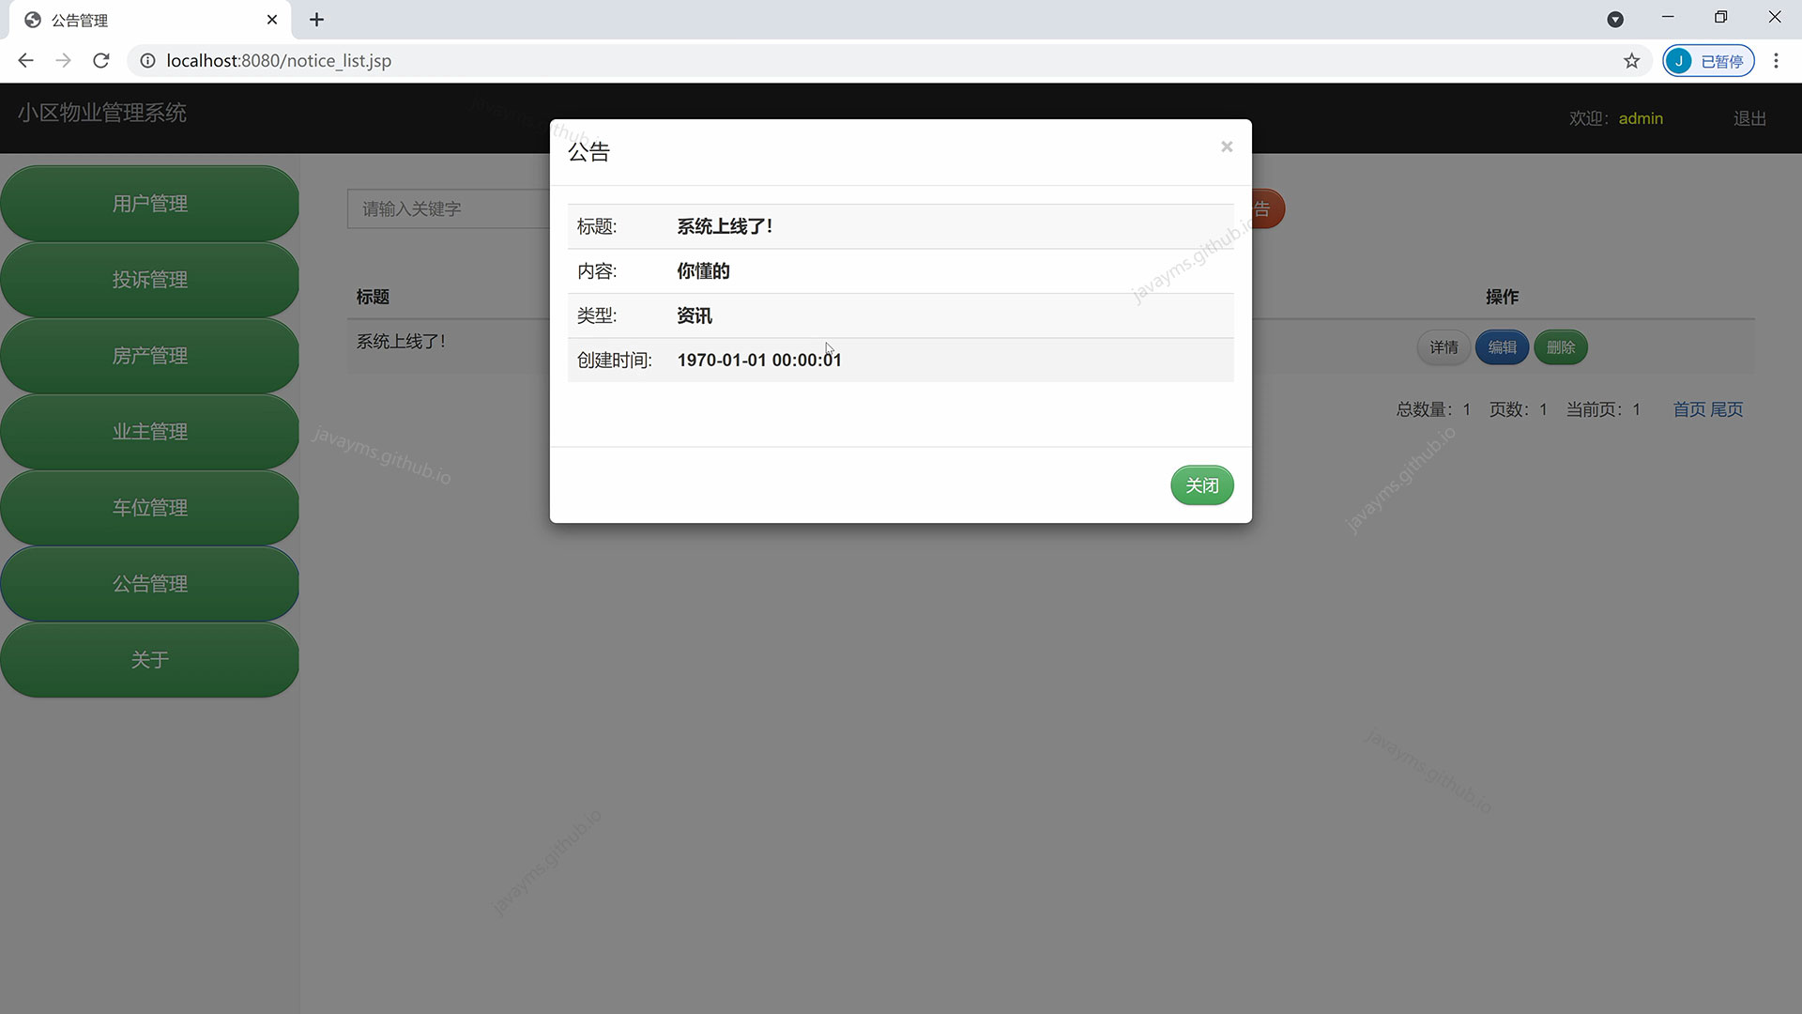Click the 关闭 button in the dialog

(x=1202, y=485)
